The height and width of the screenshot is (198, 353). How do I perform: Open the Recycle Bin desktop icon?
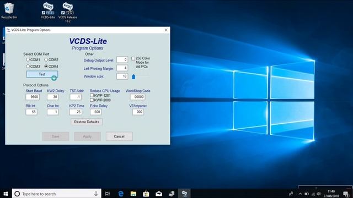9,10
